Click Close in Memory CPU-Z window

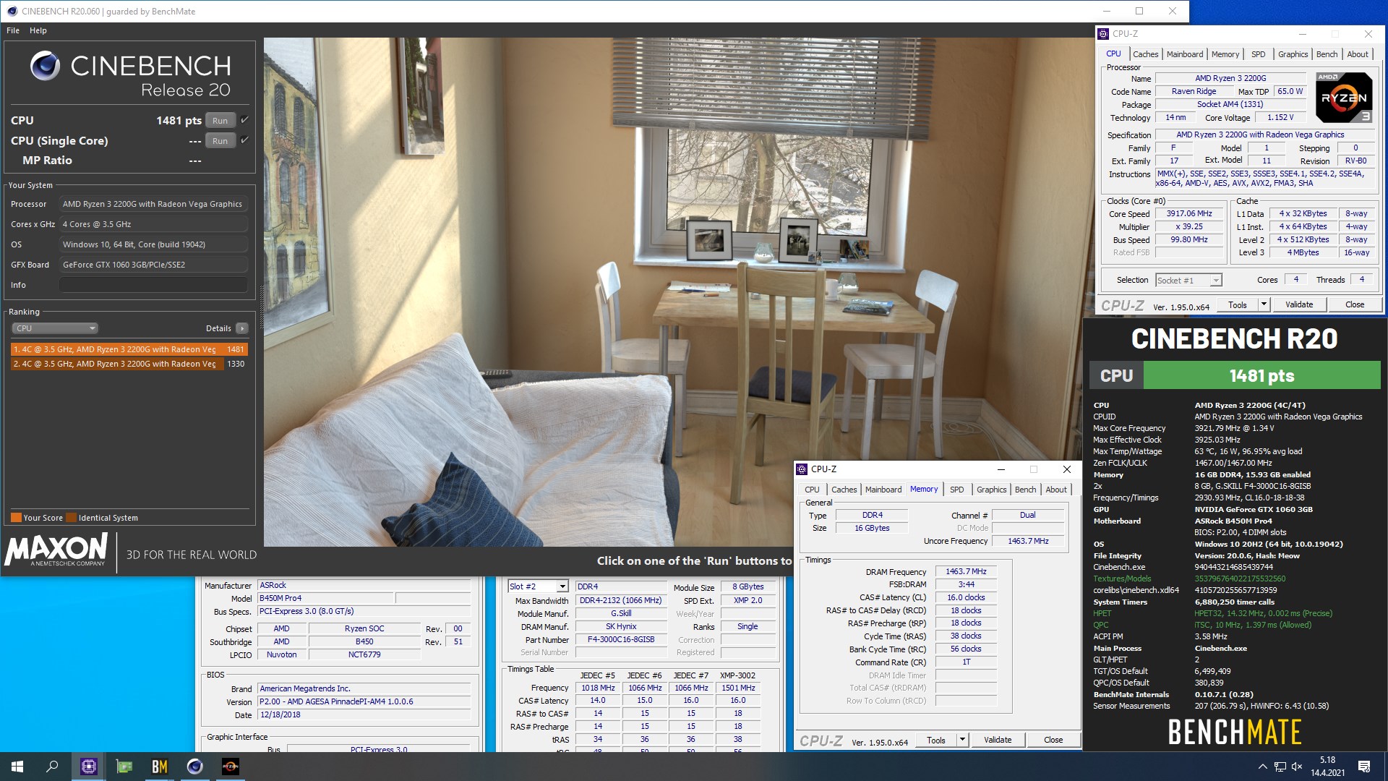pos(1053,740)
